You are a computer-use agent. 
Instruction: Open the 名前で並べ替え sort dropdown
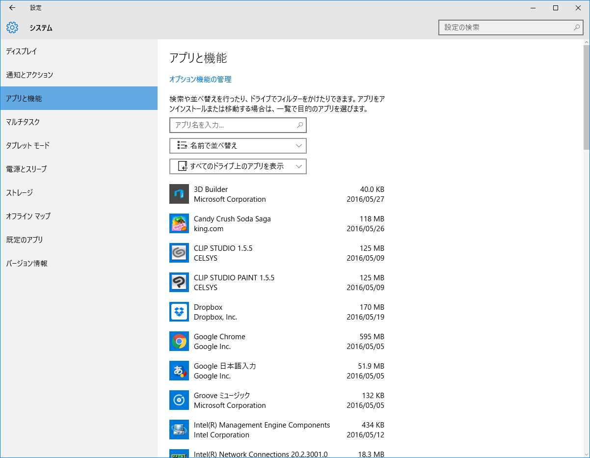pos(238,146)
